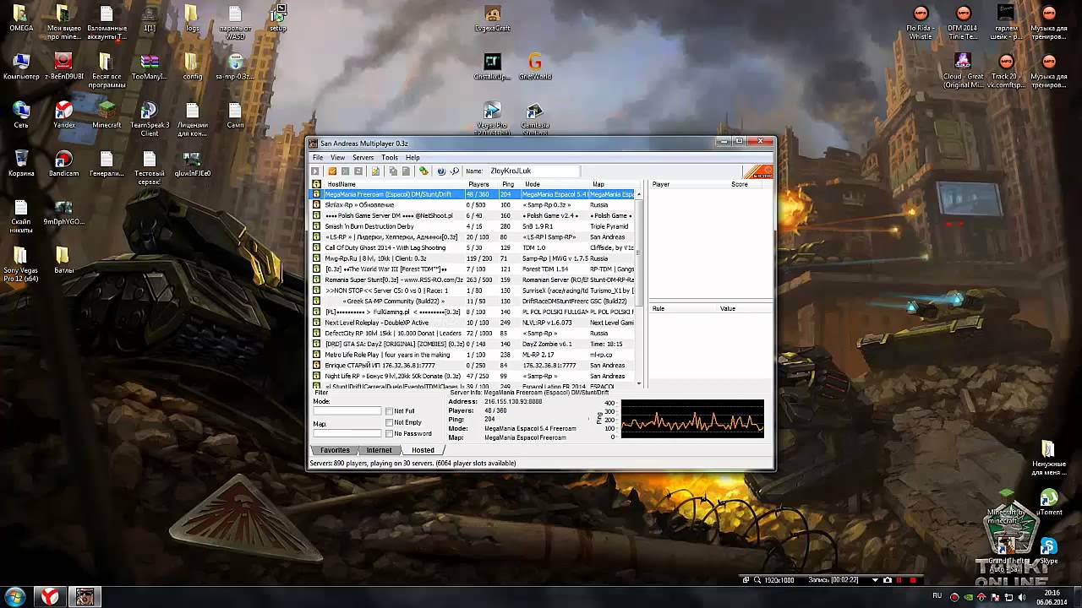Image resolution: width=1082 pixels, height=608 pixels.
Task: Click the server list scroll up arrow
Action: tap(639, 193)
